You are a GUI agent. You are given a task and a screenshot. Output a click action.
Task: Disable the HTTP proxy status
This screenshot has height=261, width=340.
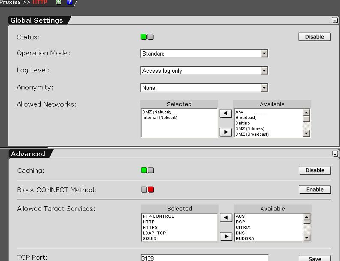pyautogui.click(x=314, y=37)
